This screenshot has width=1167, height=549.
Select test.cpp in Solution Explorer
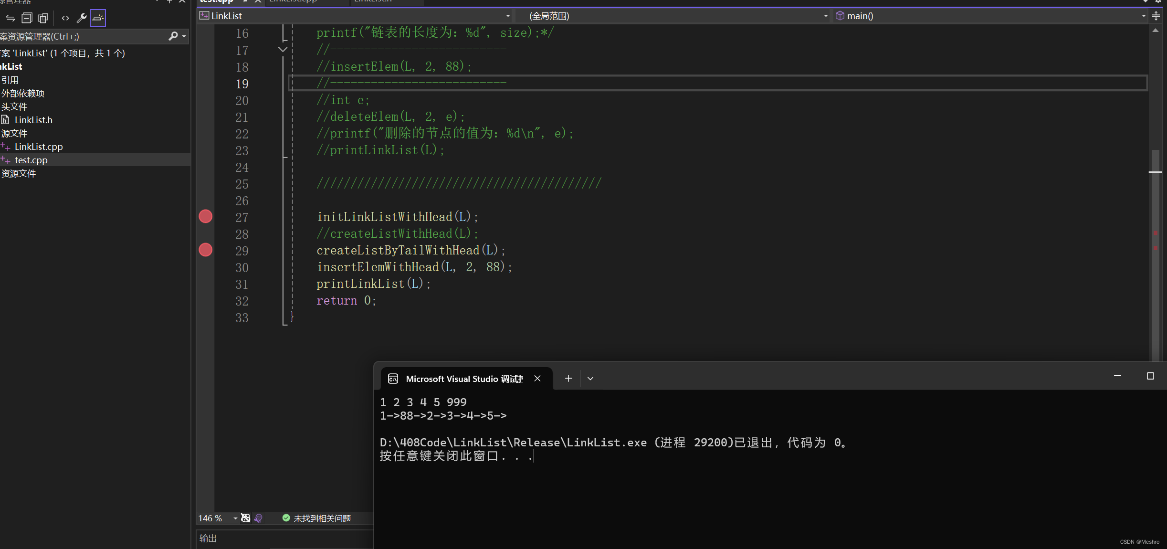point(31,160)
